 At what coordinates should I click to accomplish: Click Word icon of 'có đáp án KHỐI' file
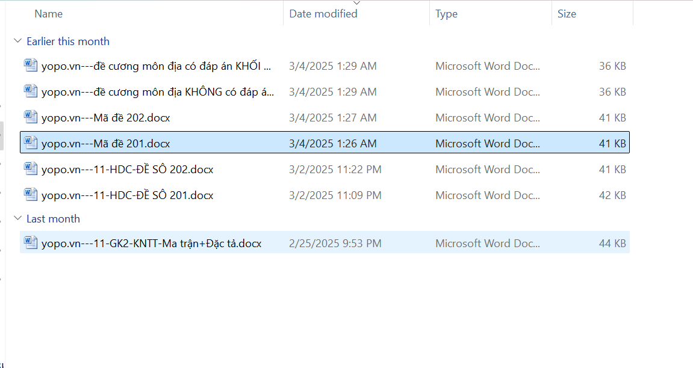click(31, 66)
